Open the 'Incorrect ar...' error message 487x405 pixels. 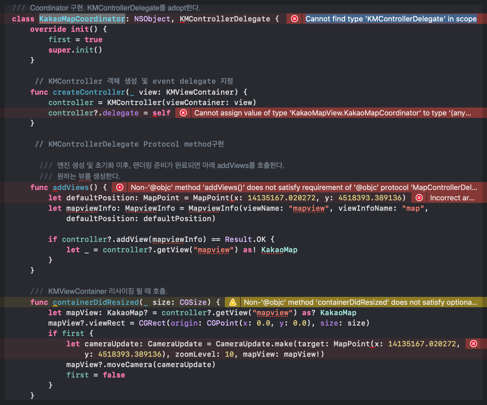click(x=452, y=198)
